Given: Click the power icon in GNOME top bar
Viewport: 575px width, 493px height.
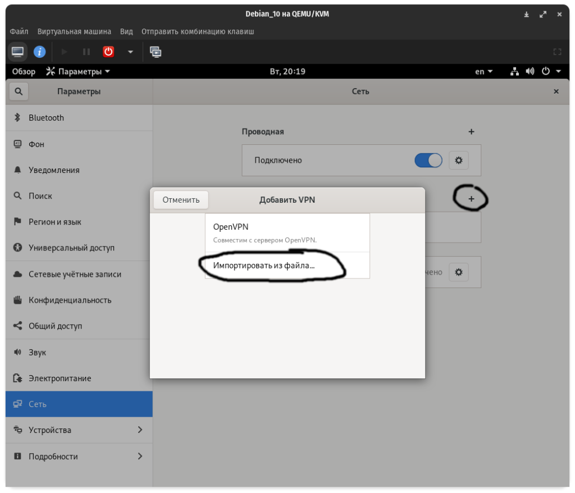Looking at the screenshot, I should [x=546, y=71].
